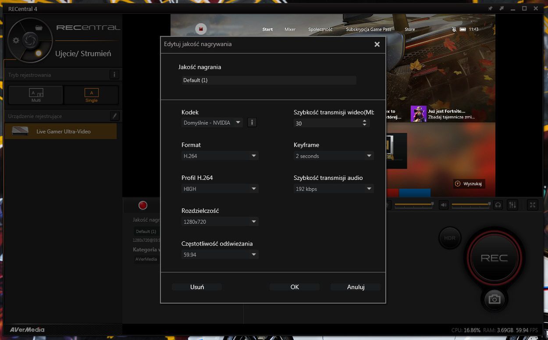
Task: Open the Częstotliwość odświeżania 59.94 dropdown
Action: [220, 254]
